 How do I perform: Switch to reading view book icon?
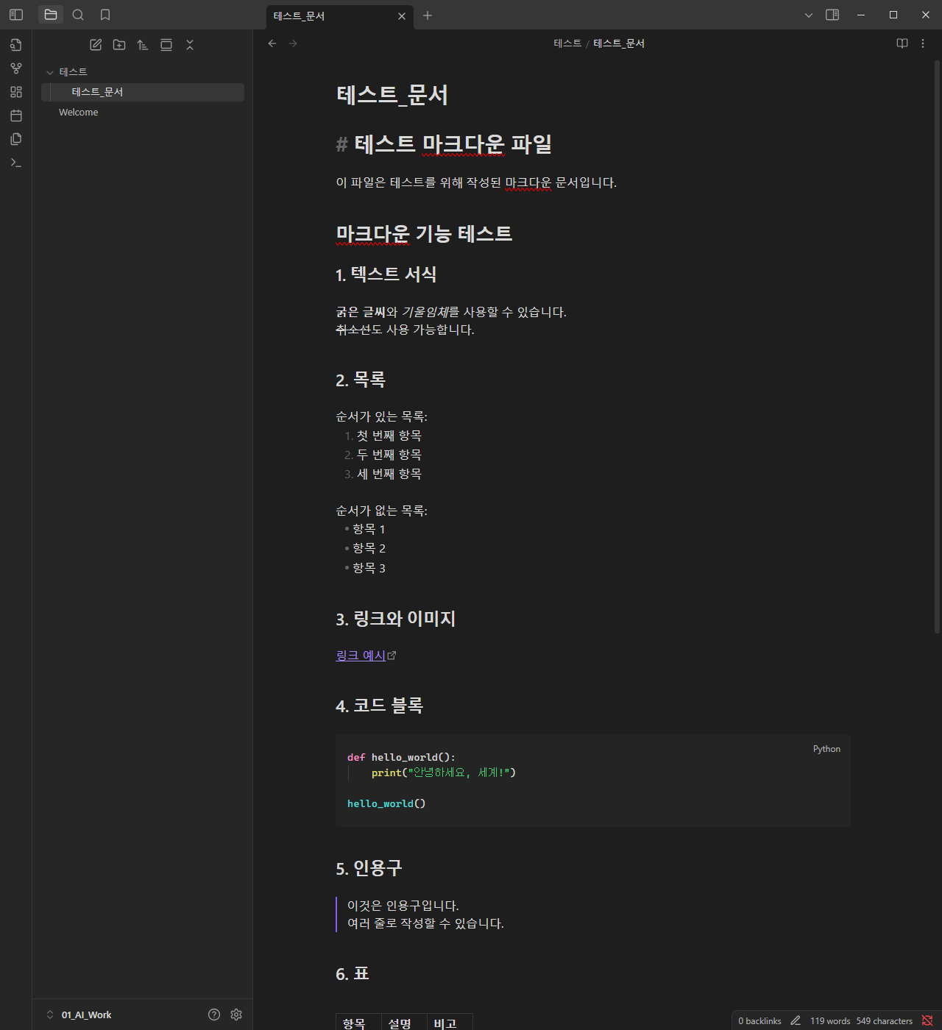pyautogui.click(x=902, y=43)
